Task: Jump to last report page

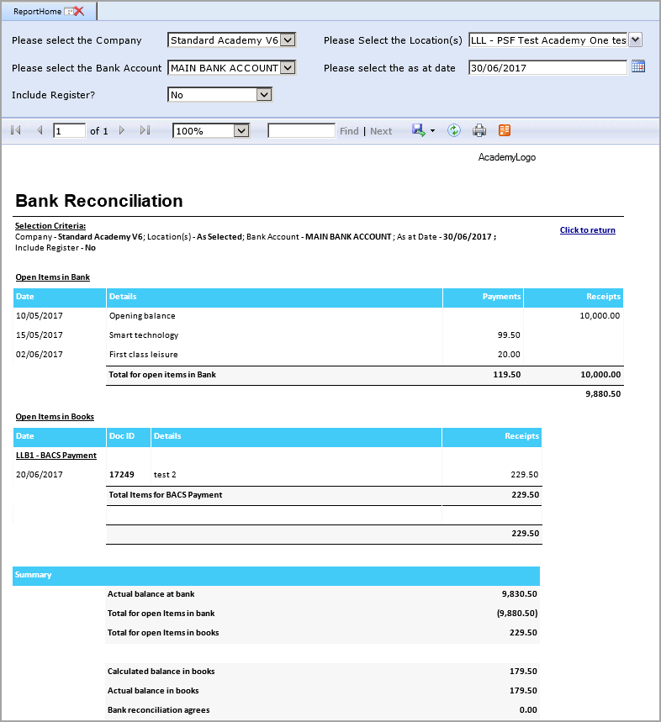Action: [145, 130]
